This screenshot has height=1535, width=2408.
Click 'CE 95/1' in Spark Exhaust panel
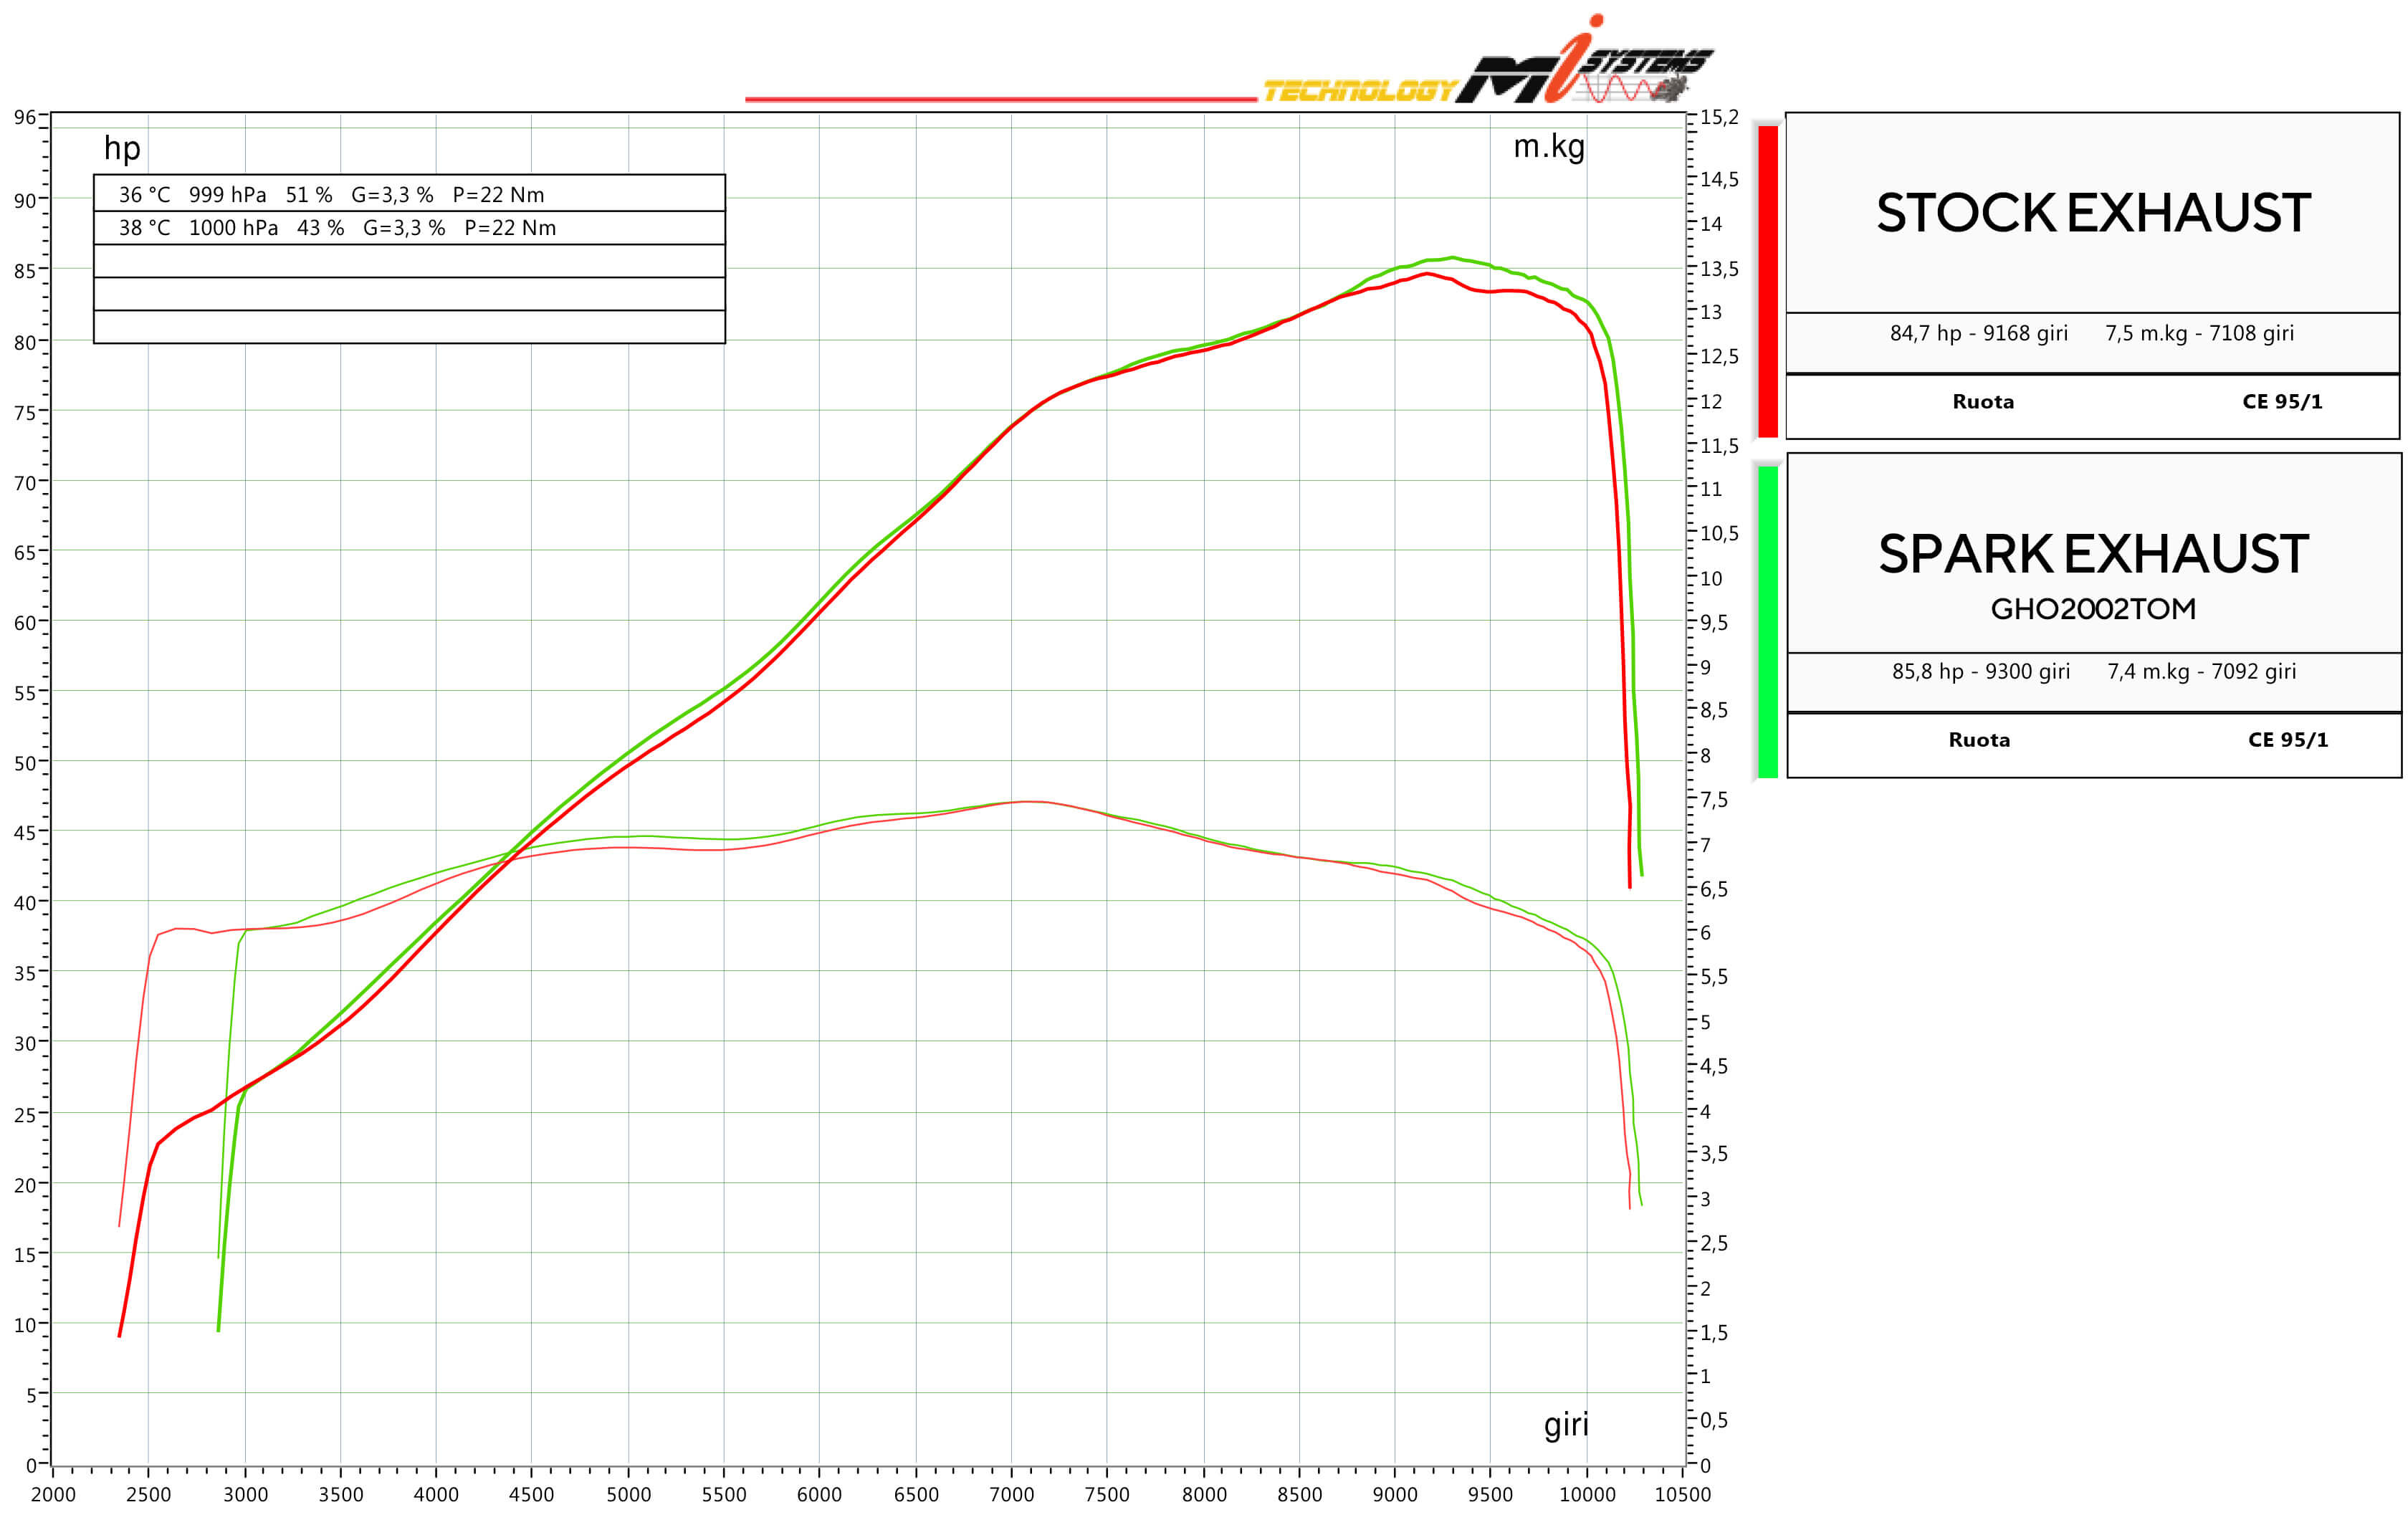coord(2288,740)
